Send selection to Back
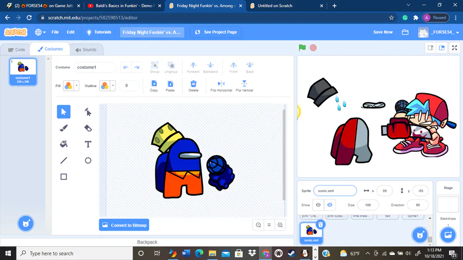Image resolution: width=463 pixels, height=260 pixels. click(x=250, y=67)
